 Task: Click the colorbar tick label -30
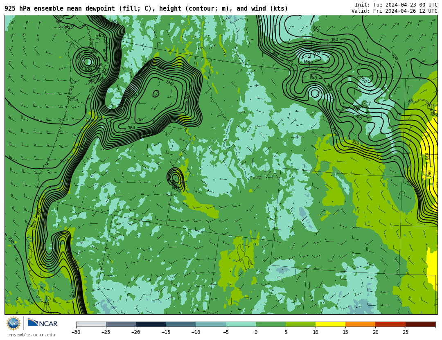click(x=76, y=332)
